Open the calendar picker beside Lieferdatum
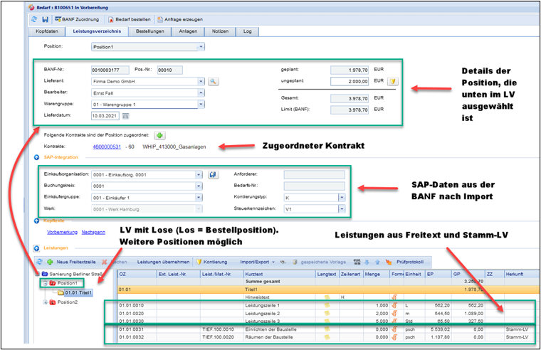The image size is (541, 350). [x=126, y=116]
